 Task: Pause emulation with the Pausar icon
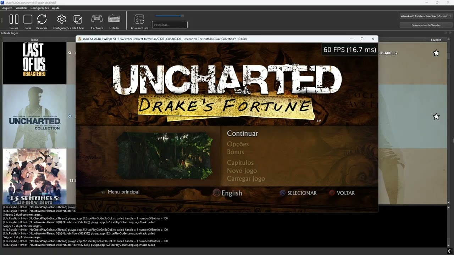coord(14,19)
